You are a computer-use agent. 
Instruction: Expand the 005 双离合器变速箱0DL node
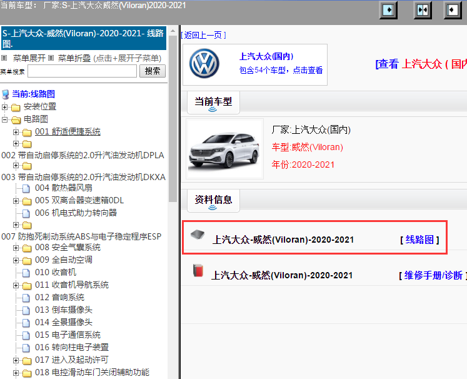(16, 201)
